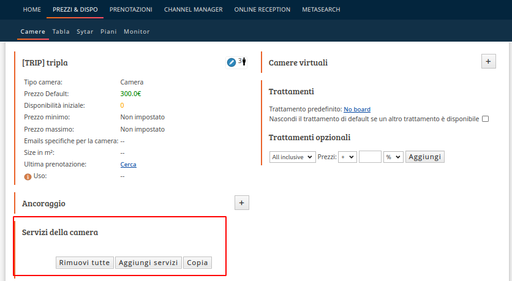Click the Aggiungi button for optional treatments

(425, 157)
